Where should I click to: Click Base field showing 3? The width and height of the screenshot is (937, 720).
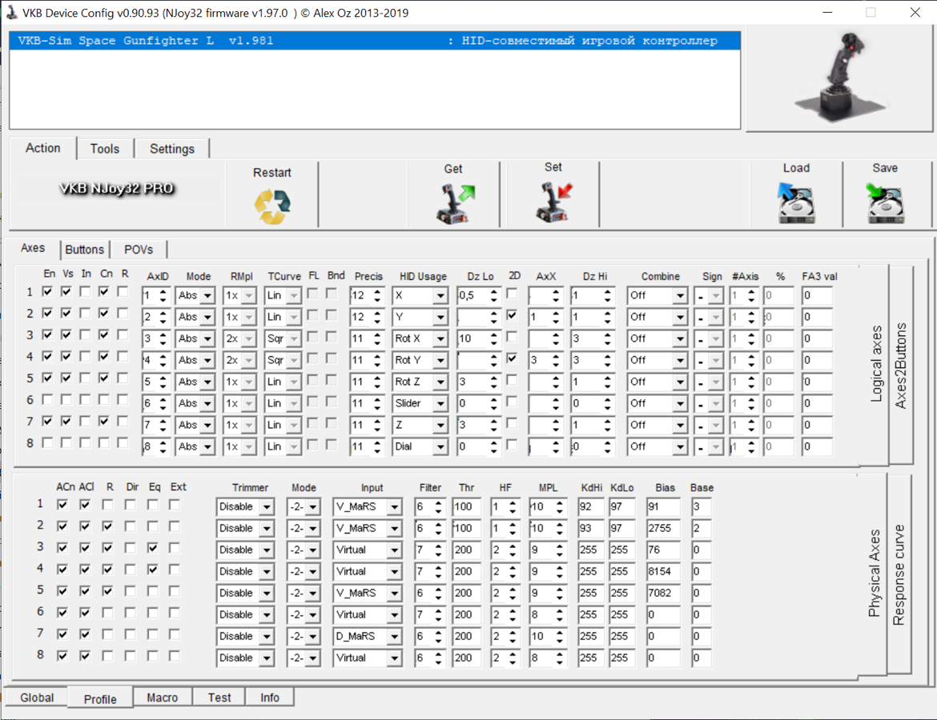click(702, 507)
